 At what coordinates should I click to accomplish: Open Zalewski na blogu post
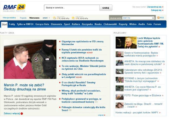(x=143, y=105)
